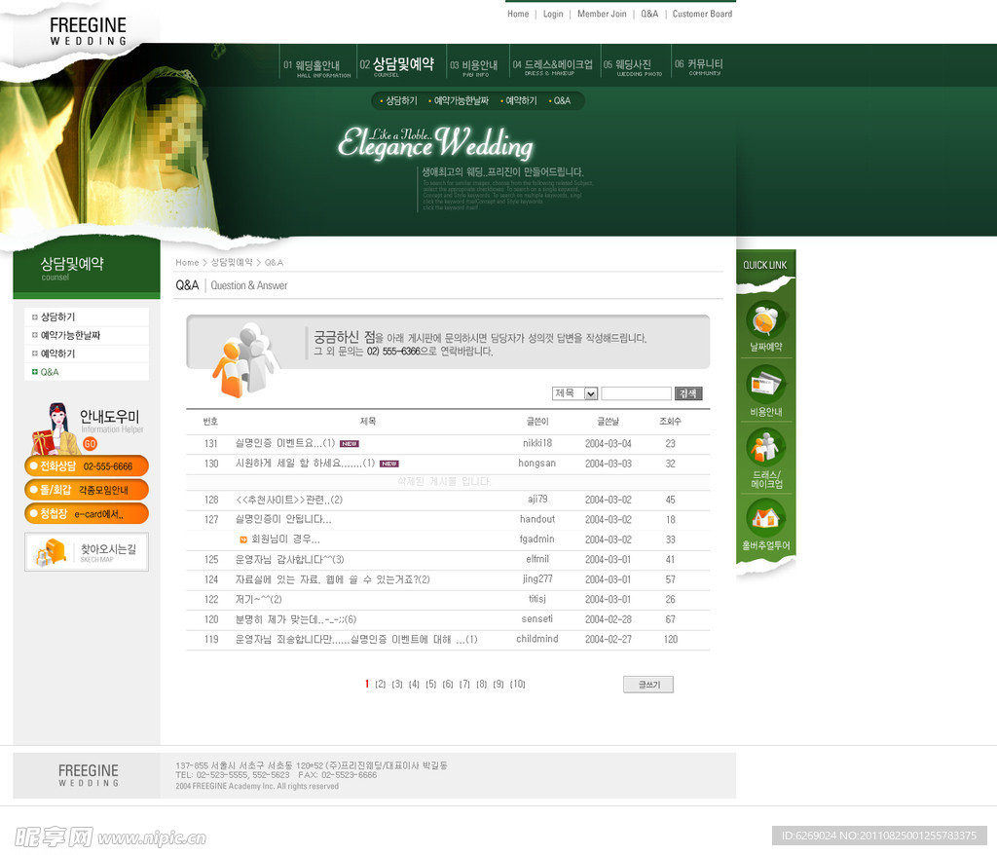
Task: Go to page [3] in pagination
Action: tap(397, 684)
